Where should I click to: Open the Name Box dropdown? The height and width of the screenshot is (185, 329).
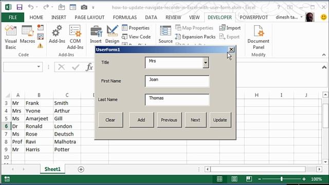pos(39,67)
